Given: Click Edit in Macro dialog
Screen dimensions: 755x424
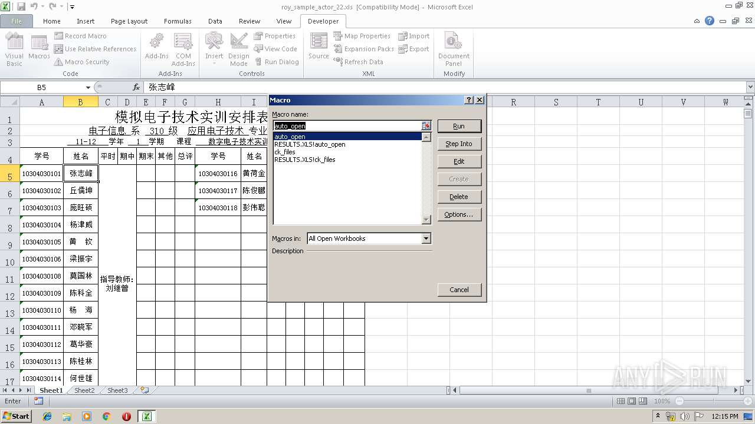Looking at the screenshot, I should pos(459,161).
